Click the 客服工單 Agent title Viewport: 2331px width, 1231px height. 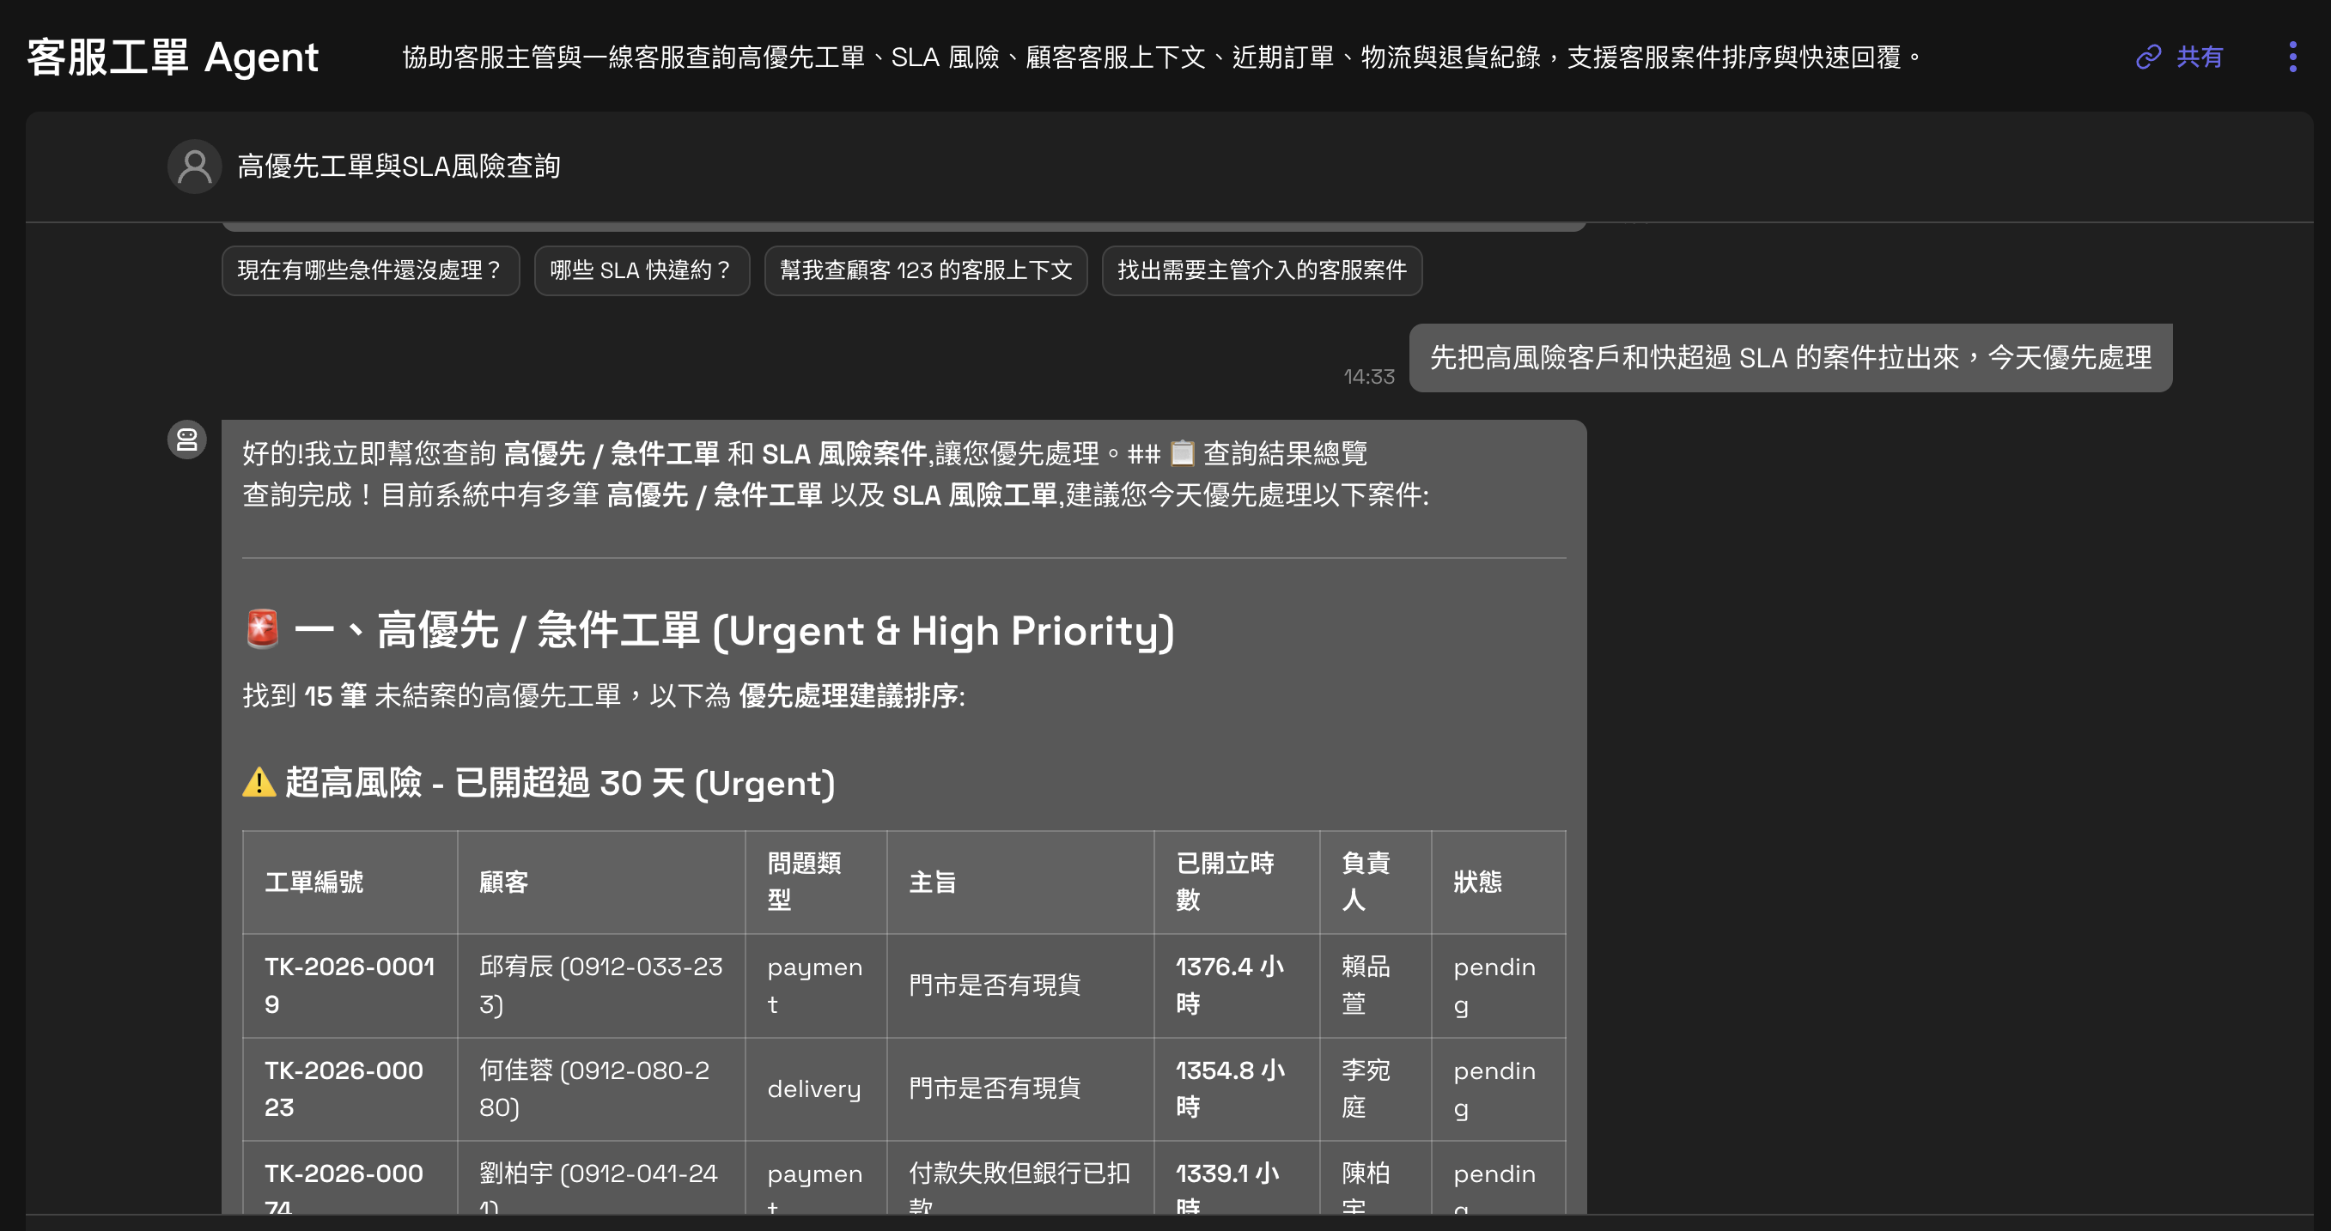[173, 57]
